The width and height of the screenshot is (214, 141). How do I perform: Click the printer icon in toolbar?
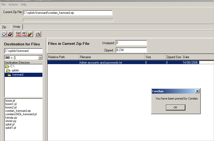pyautogui.click(x=10, y=34)
